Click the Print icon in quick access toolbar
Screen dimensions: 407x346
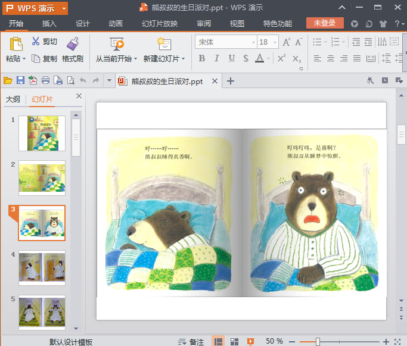(x=45, y=81)
